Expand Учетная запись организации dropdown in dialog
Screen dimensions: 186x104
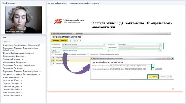[153, 66]
